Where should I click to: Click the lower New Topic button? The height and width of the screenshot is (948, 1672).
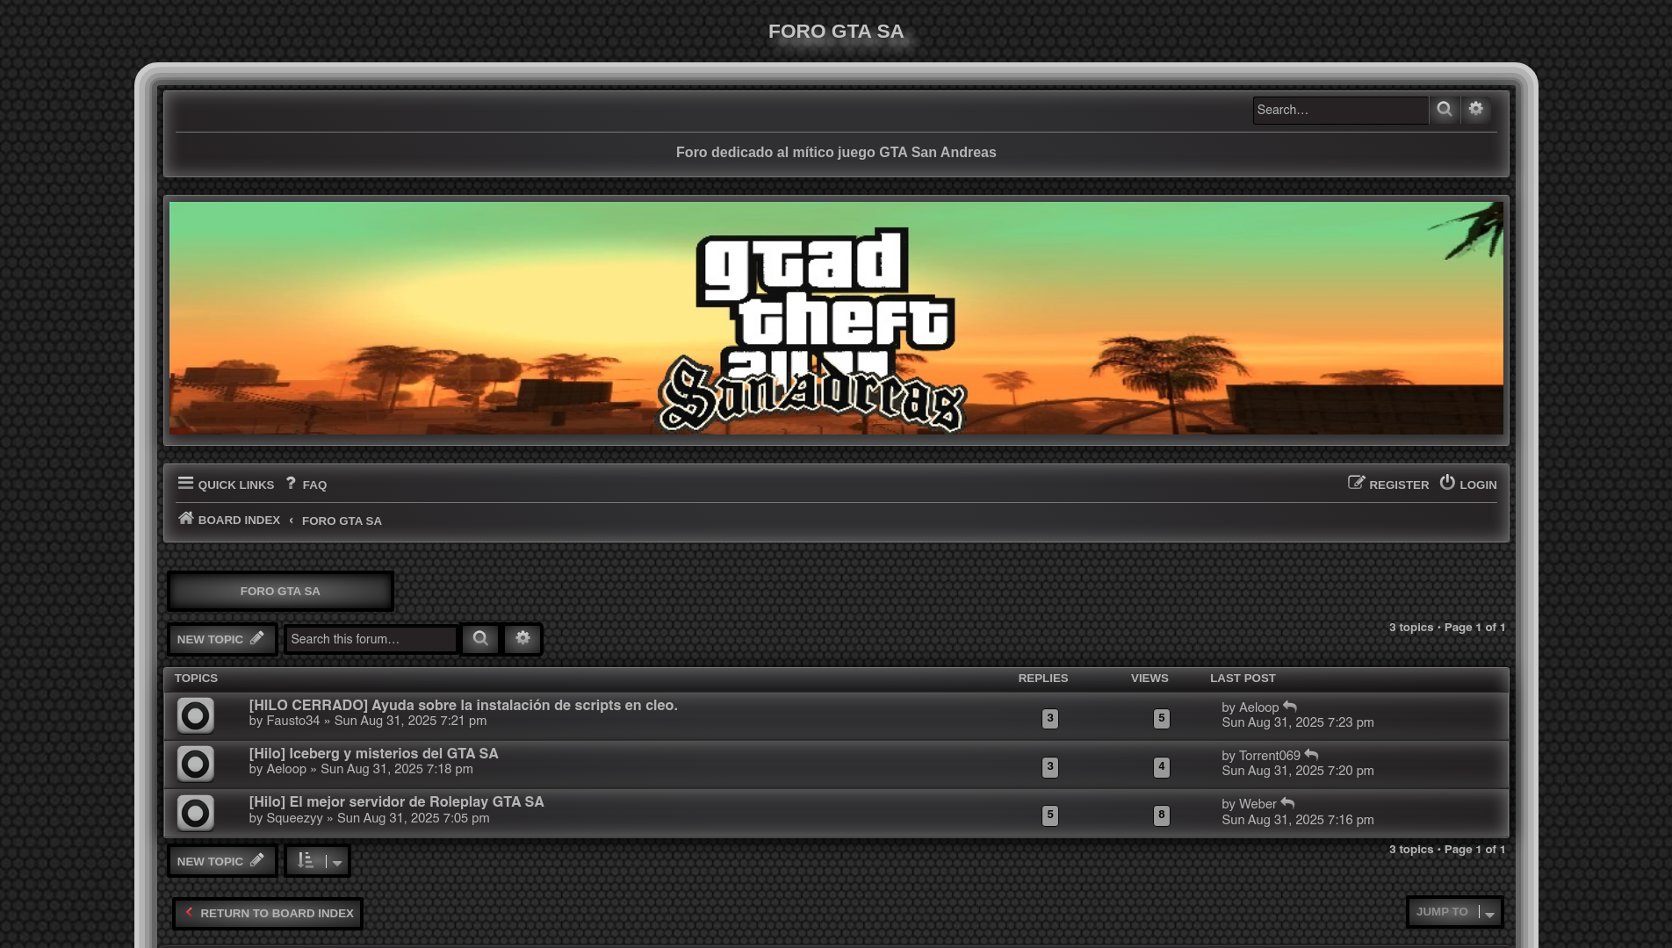pos(222,861)
